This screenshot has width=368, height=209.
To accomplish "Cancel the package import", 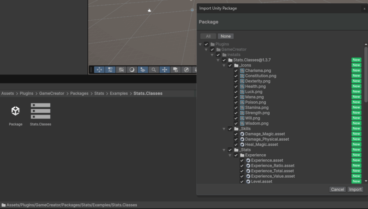I will (337, 190).
